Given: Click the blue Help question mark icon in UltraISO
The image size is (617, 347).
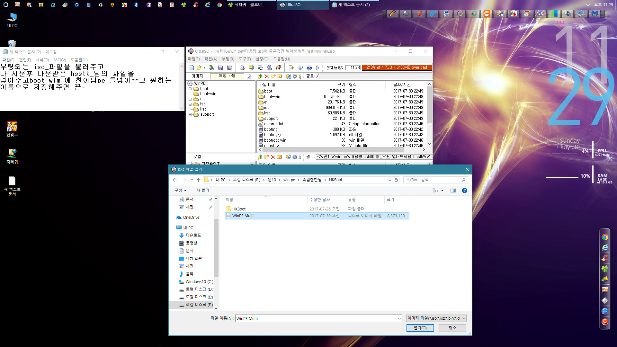Looking at the screenshot, I should pos(309,68).
